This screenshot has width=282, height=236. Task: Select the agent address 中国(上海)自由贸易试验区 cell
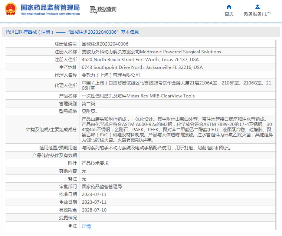(177, 85)
